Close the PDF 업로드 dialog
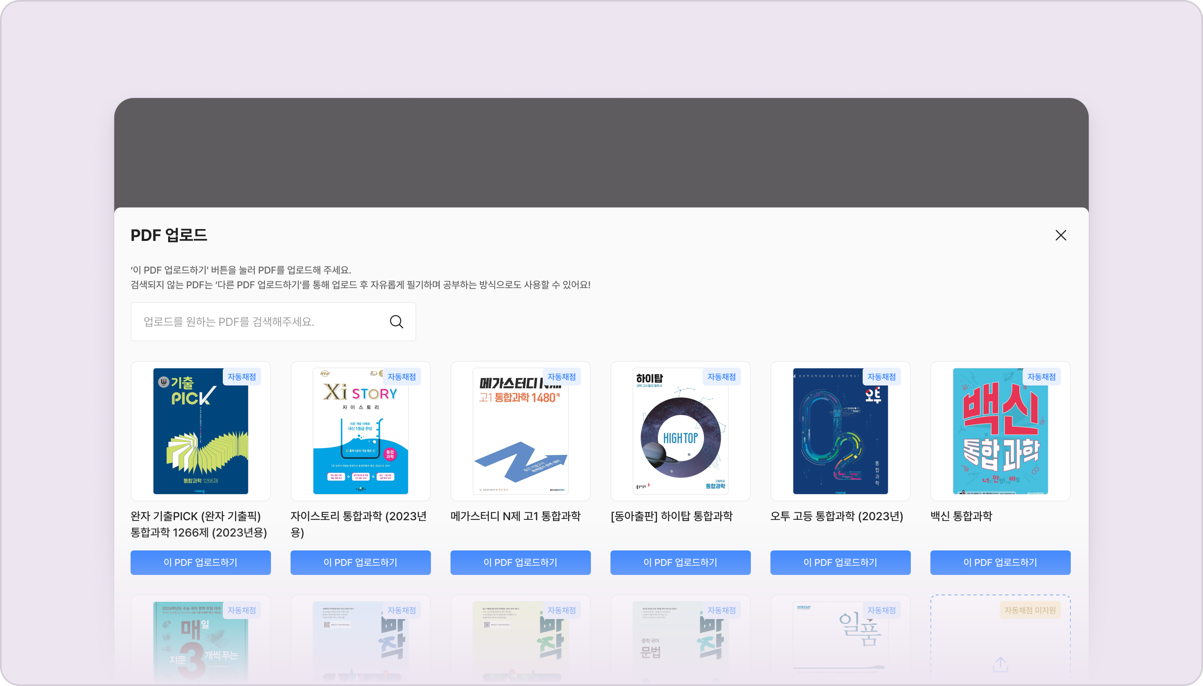Viewport: 1203px width, 686px height. (x=1060, y=235)
